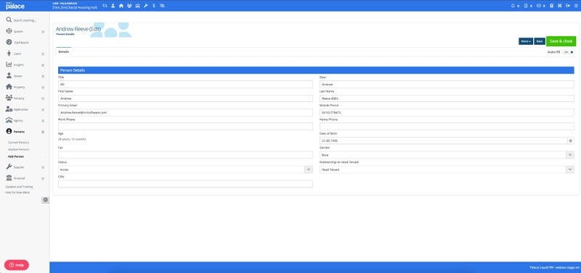Click the Last Name input field
Viewport: 581px width, 273px height.
click(x=447, y=98)
